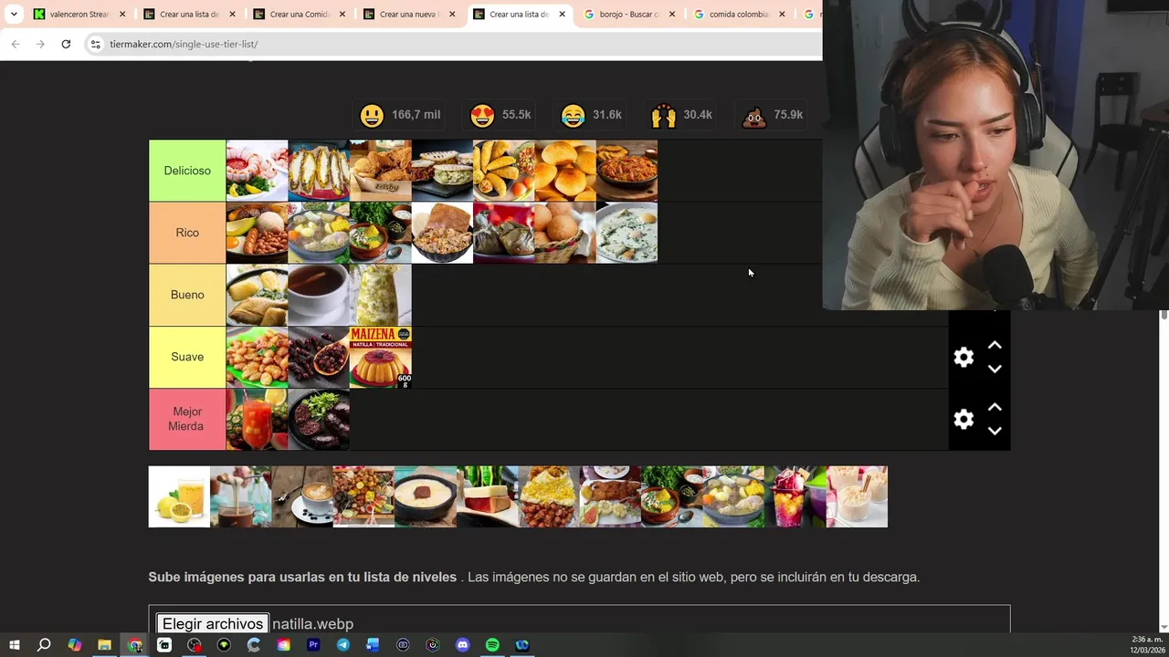The image size is (1169, 657).
Task: Click the raised hands reaction 30.4k
Action: tap(681, 115)
